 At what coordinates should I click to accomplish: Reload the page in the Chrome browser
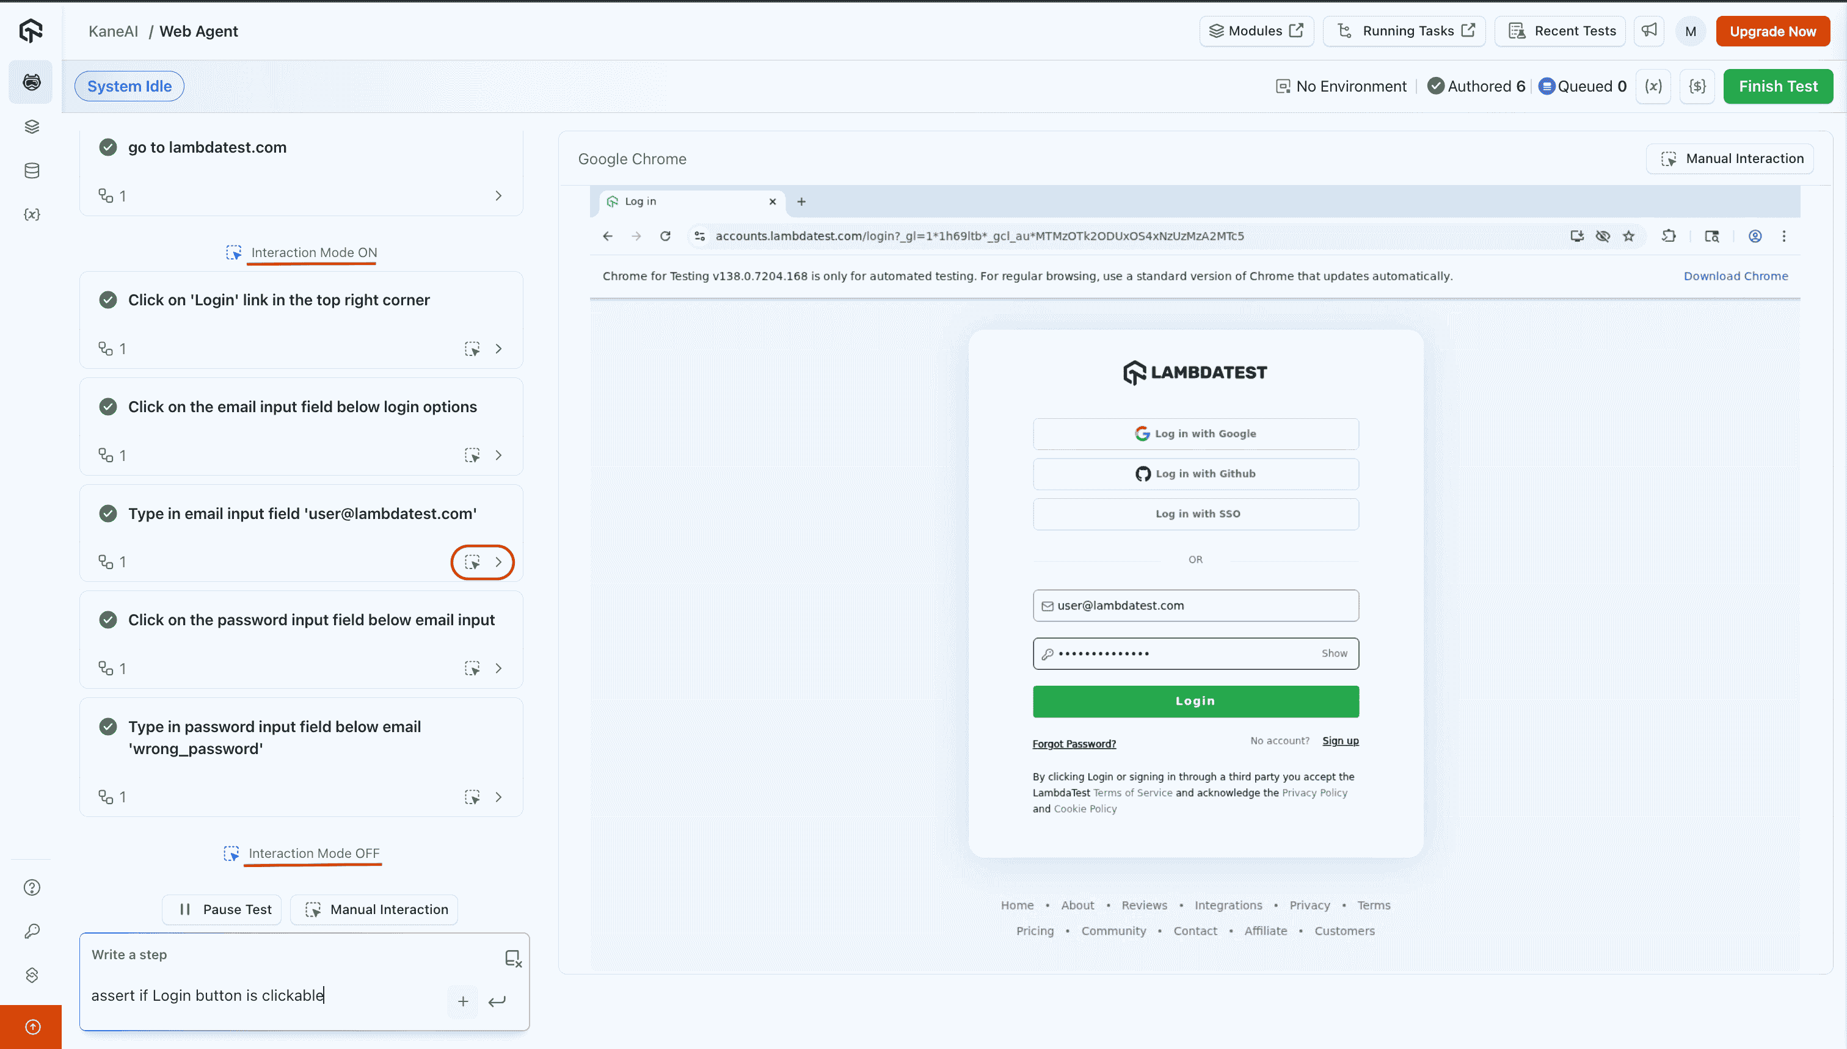pos(665,236)
